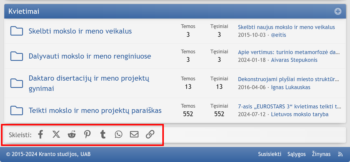This screenshot has width=350, height=162.
Task: Share the page on Reddit
Action: (72, 134)
